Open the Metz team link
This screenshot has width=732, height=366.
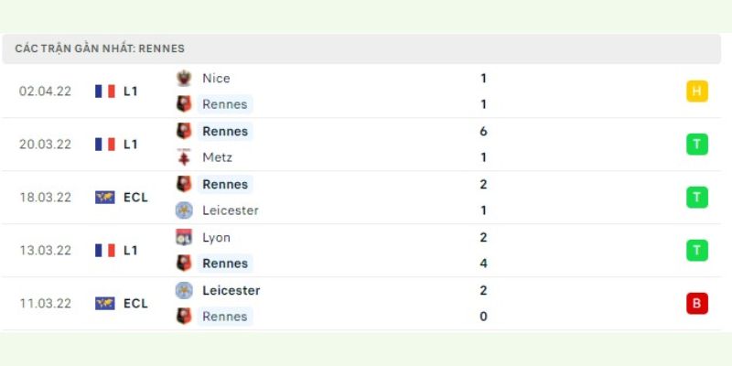pyautogui.click(x=217, y=157)
